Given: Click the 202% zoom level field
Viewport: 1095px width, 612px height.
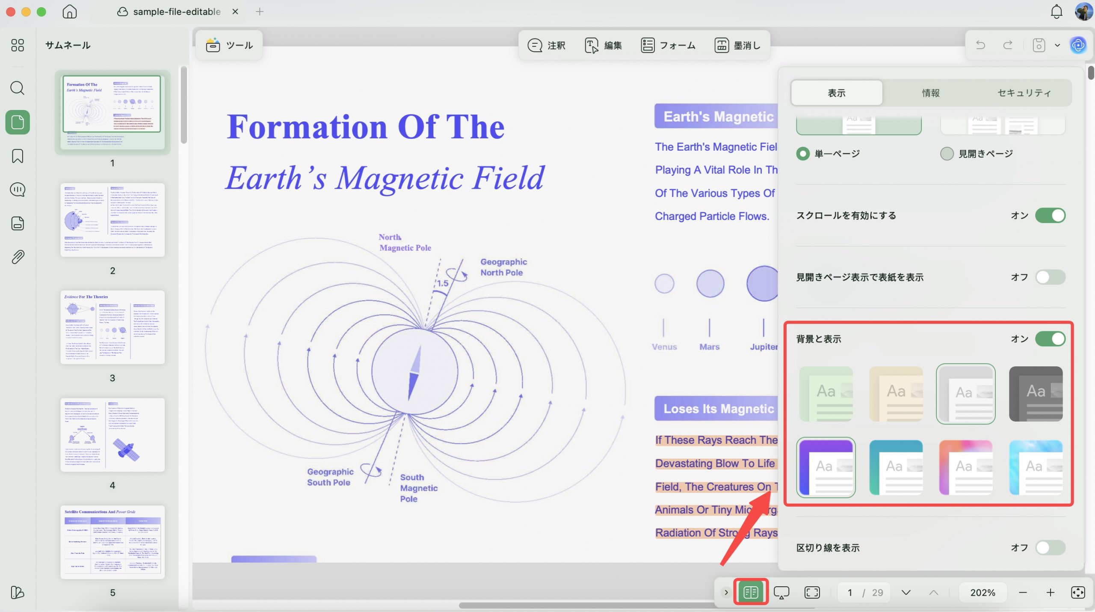Looking at the screenshot, I should 983,592.
